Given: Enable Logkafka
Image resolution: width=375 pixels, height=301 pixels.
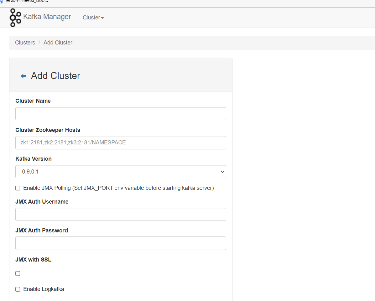Looking at the screenshot, I should tap(18, 289).
